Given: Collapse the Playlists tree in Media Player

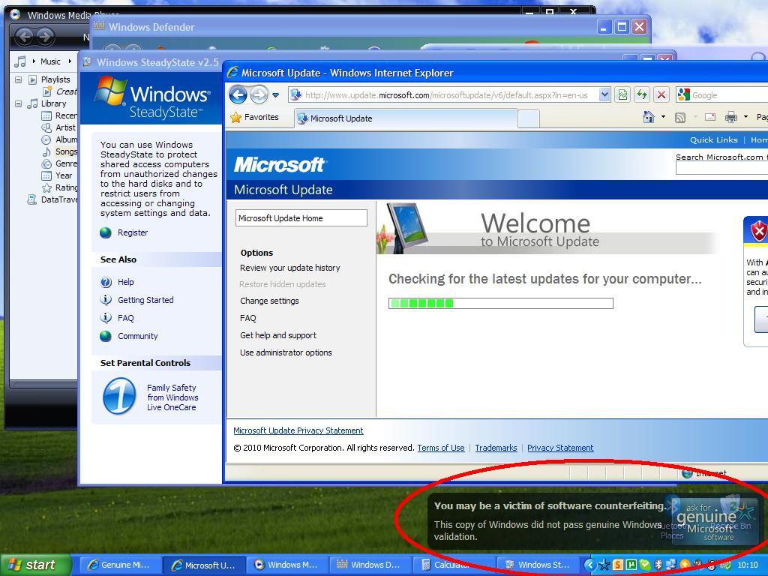Looking at the screenshot, I should tap(18, 79).
